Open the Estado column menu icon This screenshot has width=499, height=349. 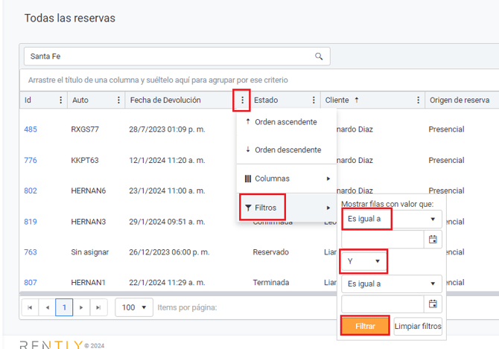tap(314, 100)
